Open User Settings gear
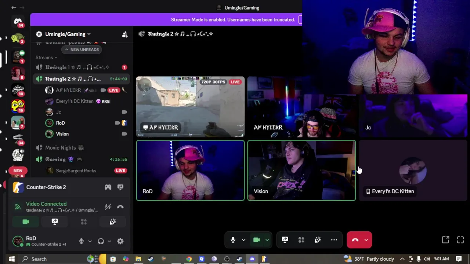The image size is (470, 264). coord(120,241)
